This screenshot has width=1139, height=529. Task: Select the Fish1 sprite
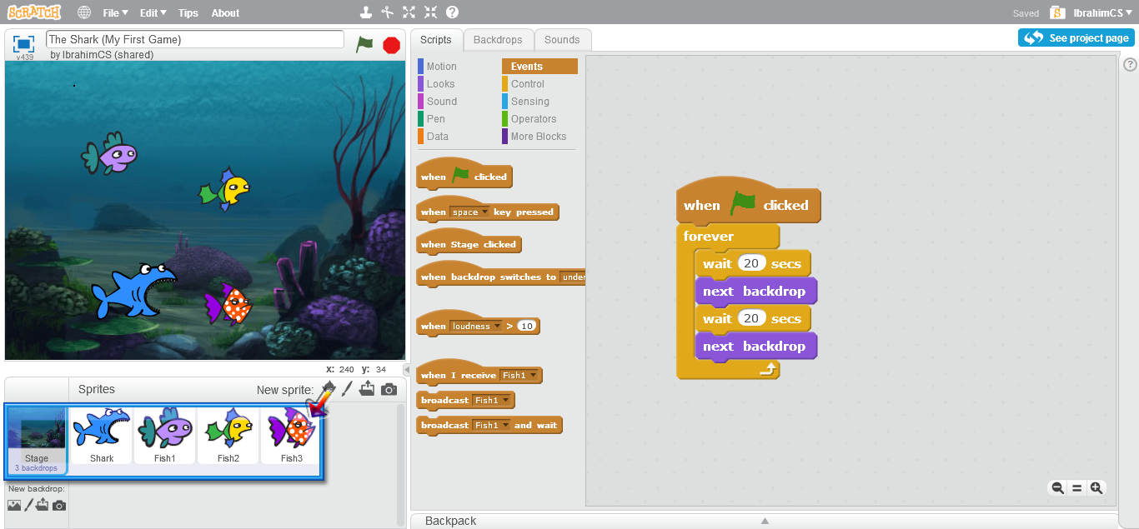[165, 435]
